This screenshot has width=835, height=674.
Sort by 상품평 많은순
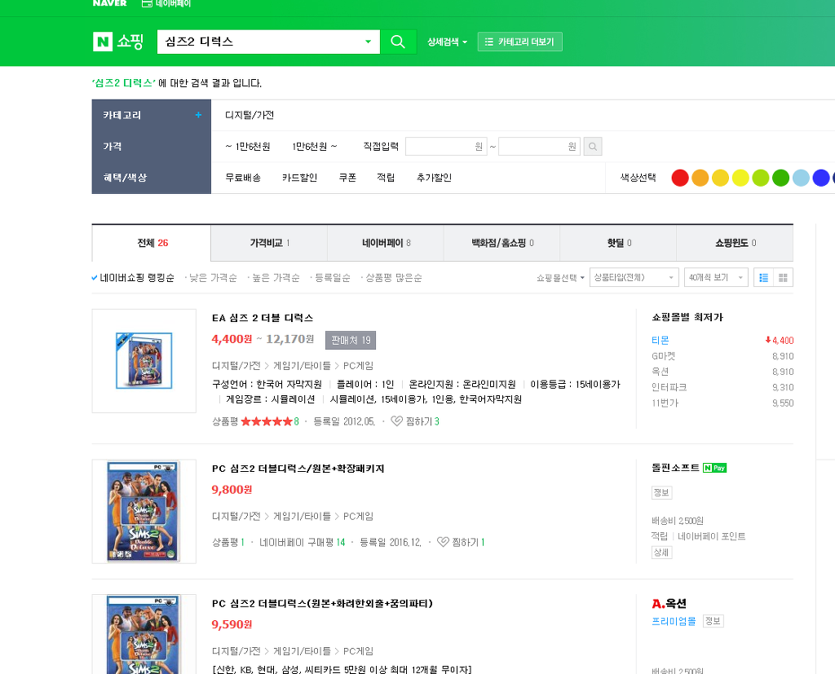pos(394,277)
